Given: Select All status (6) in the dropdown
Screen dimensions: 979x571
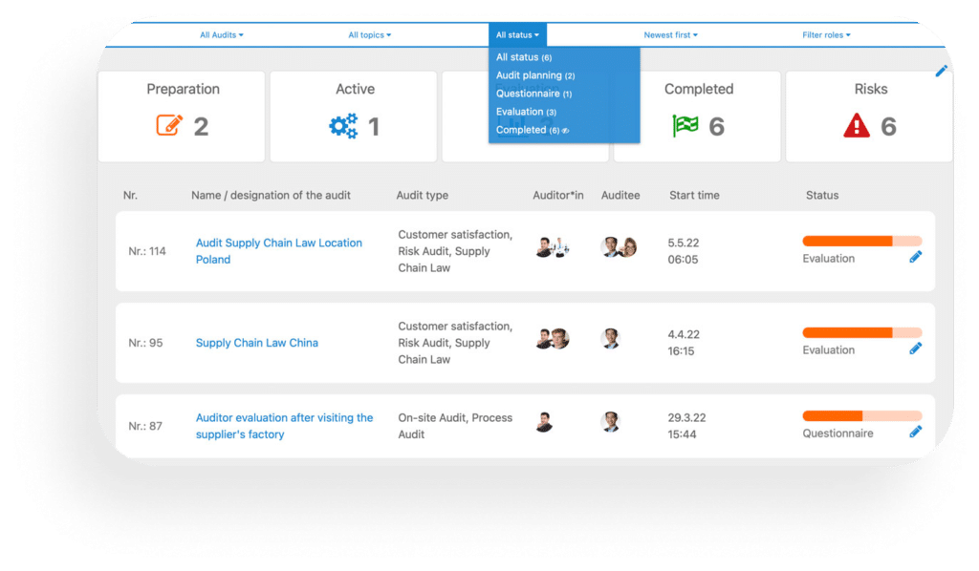Looking at the screenshot, I should coord(524,57).
